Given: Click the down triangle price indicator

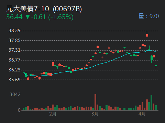Looking at the screenshot, I should [x=27, y=17].
